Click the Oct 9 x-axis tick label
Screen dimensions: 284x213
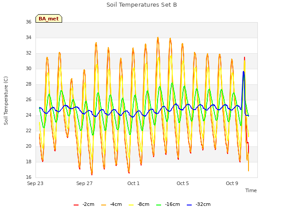click(x=232, y=183)
